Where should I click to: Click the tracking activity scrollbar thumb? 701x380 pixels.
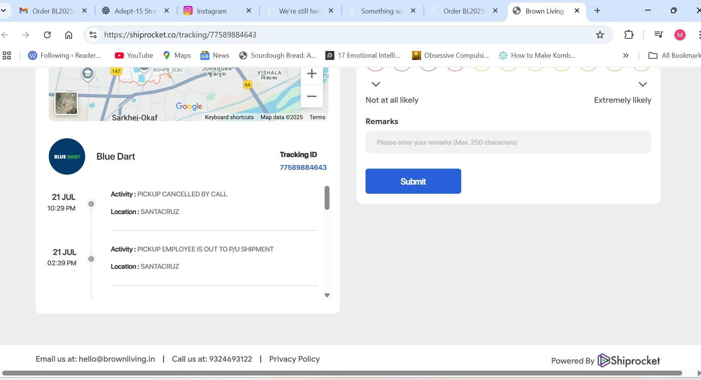click(327, 198)
